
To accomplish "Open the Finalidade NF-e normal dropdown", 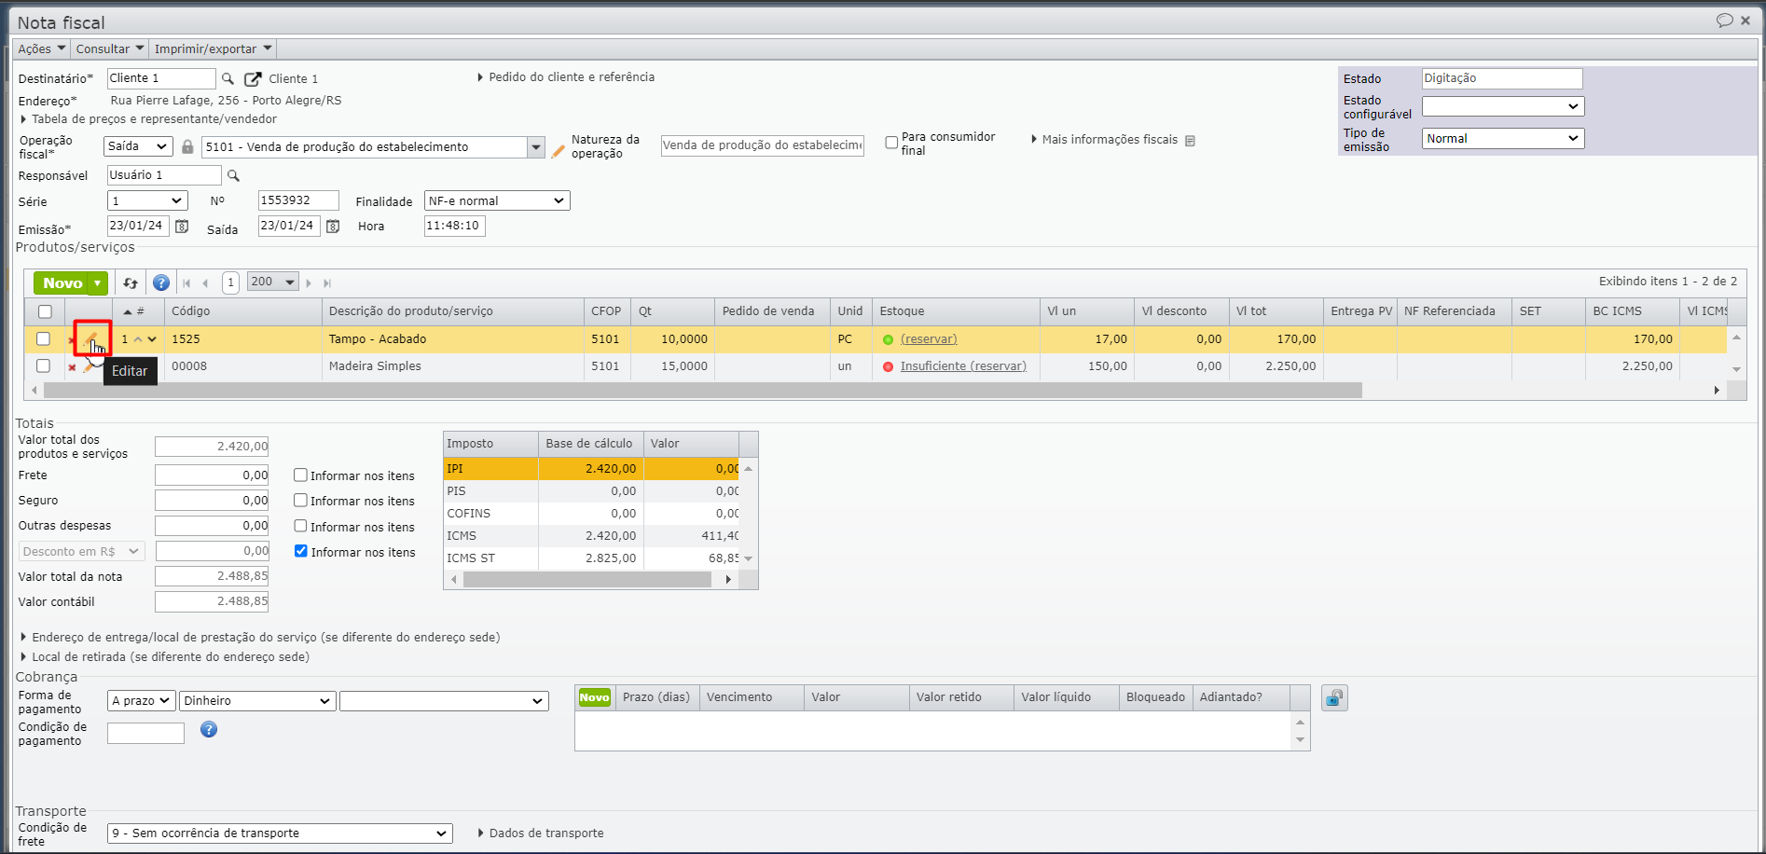I will coord(496,201).
